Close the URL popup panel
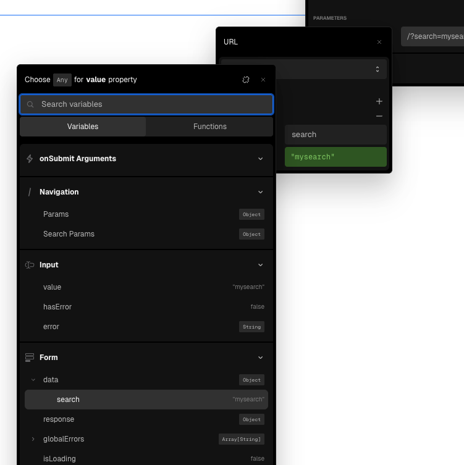Image resolution: width=464 pixels, height=465 pixels. (x=379, y=42)
